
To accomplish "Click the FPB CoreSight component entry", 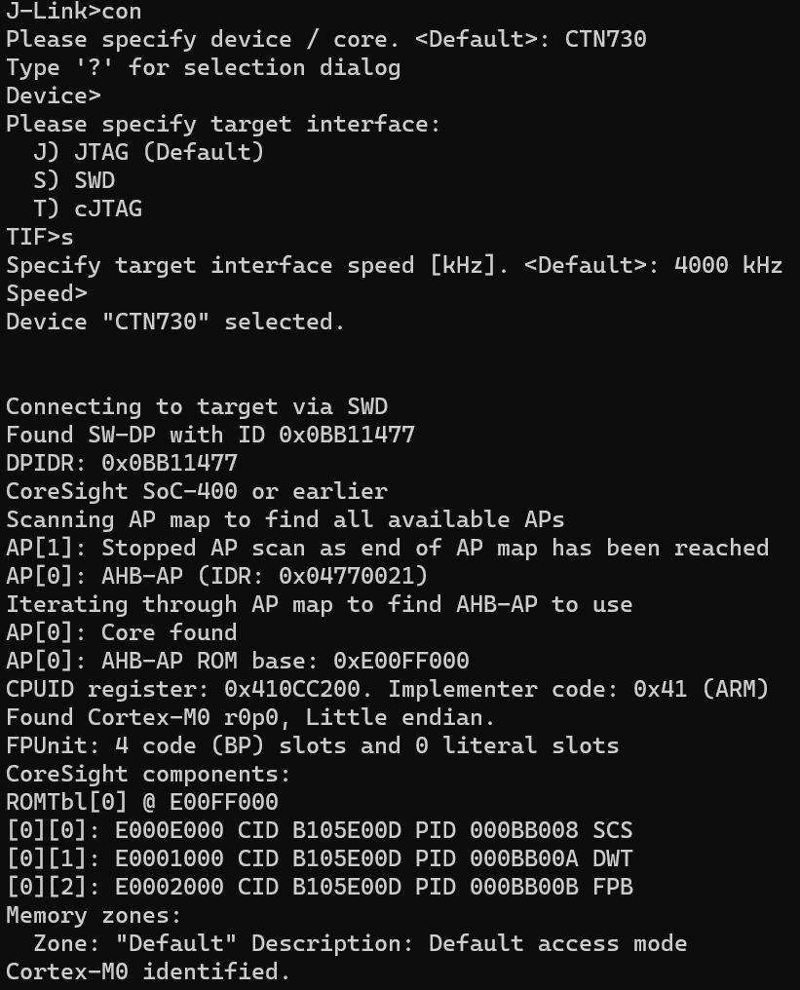I will tap(320, 887).
